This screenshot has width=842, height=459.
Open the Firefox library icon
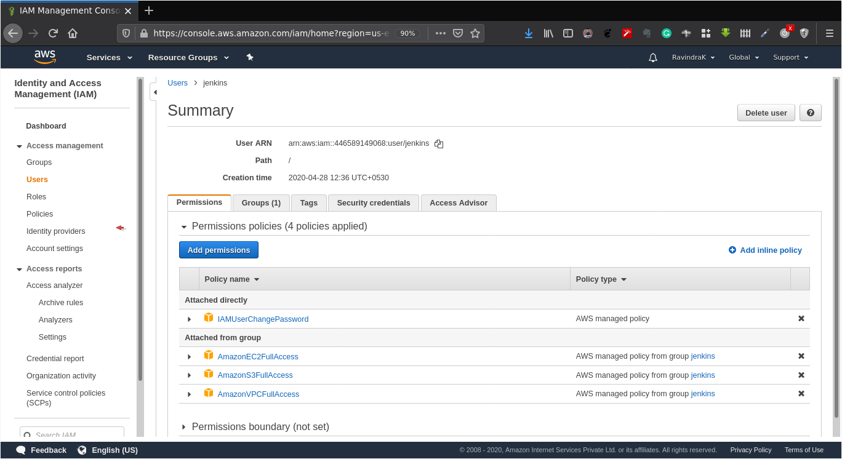[x=548, y=33]
